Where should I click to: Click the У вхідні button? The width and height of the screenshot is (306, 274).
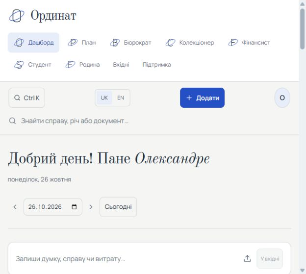[x=270, y=259]
